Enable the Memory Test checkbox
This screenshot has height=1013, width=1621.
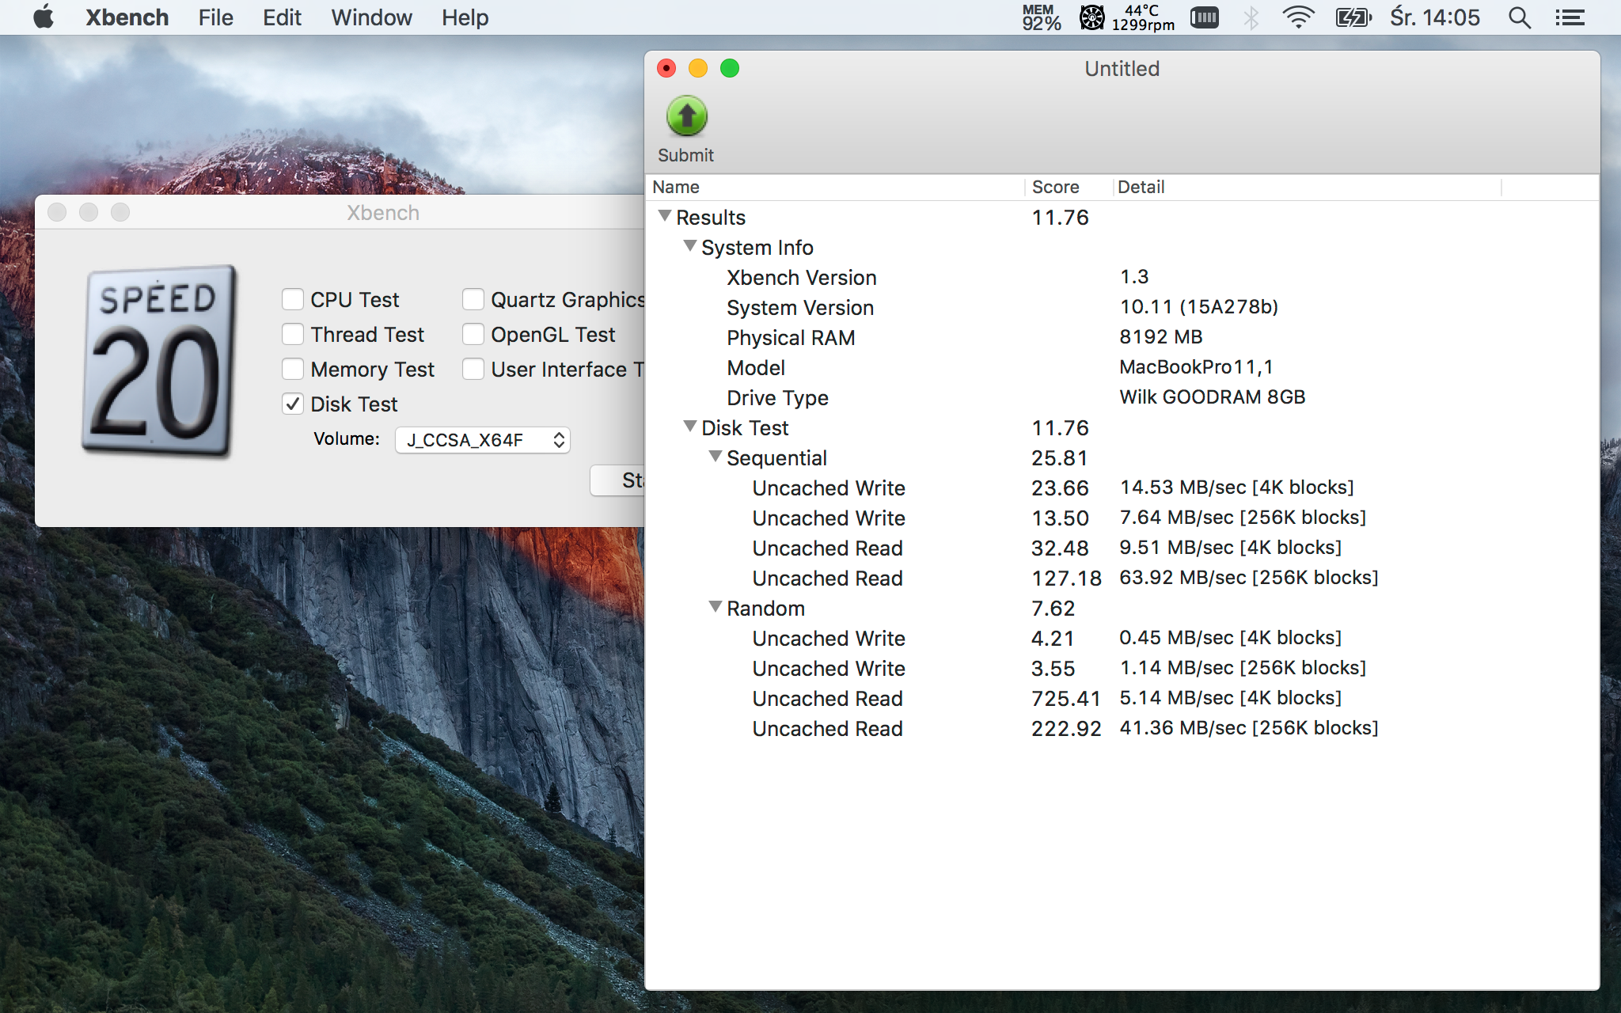[293, 370]
